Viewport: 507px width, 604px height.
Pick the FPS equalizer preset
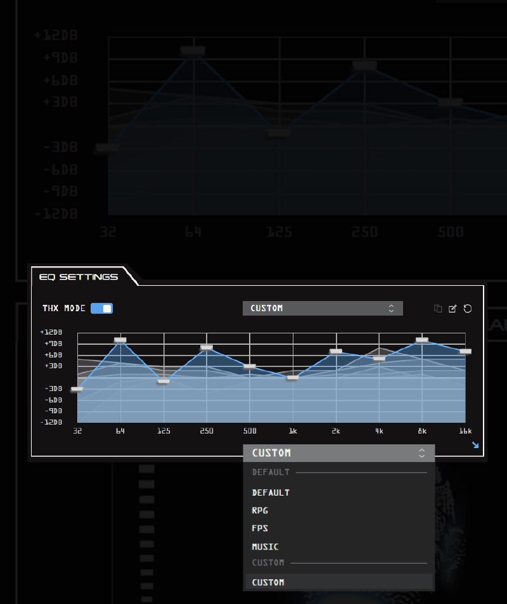[x=260, y=528]
